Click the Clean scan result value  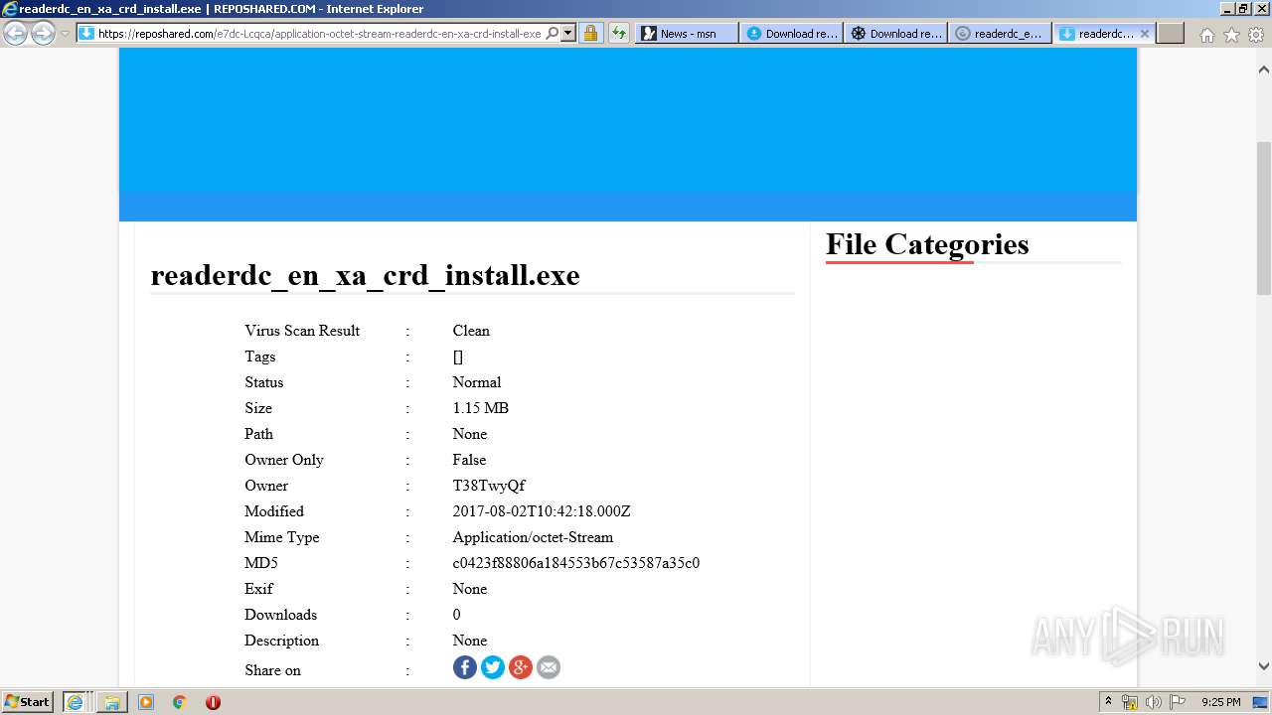(471, 331)
